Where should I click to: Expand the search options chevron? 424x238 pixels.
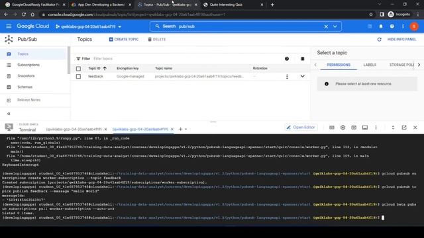[335, 26]
